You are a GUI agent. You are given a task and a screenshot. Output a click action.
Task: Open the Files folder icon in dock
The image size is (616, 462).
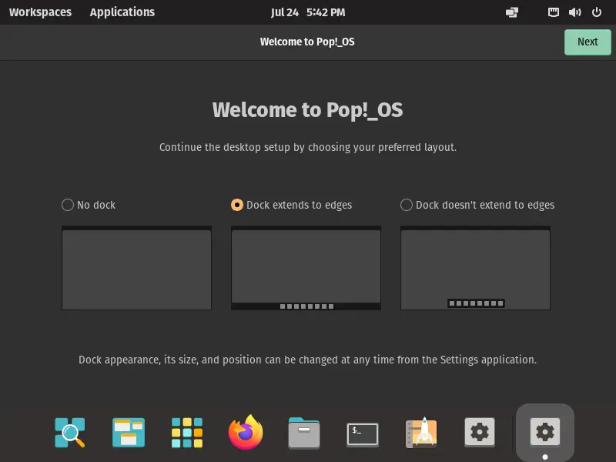click(304, 433)
